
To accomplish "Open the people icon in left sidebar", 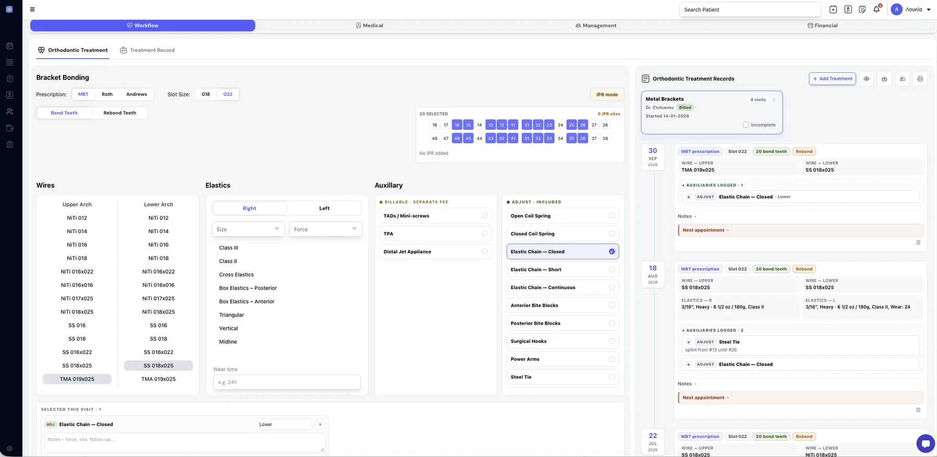I will click(9, 111).
